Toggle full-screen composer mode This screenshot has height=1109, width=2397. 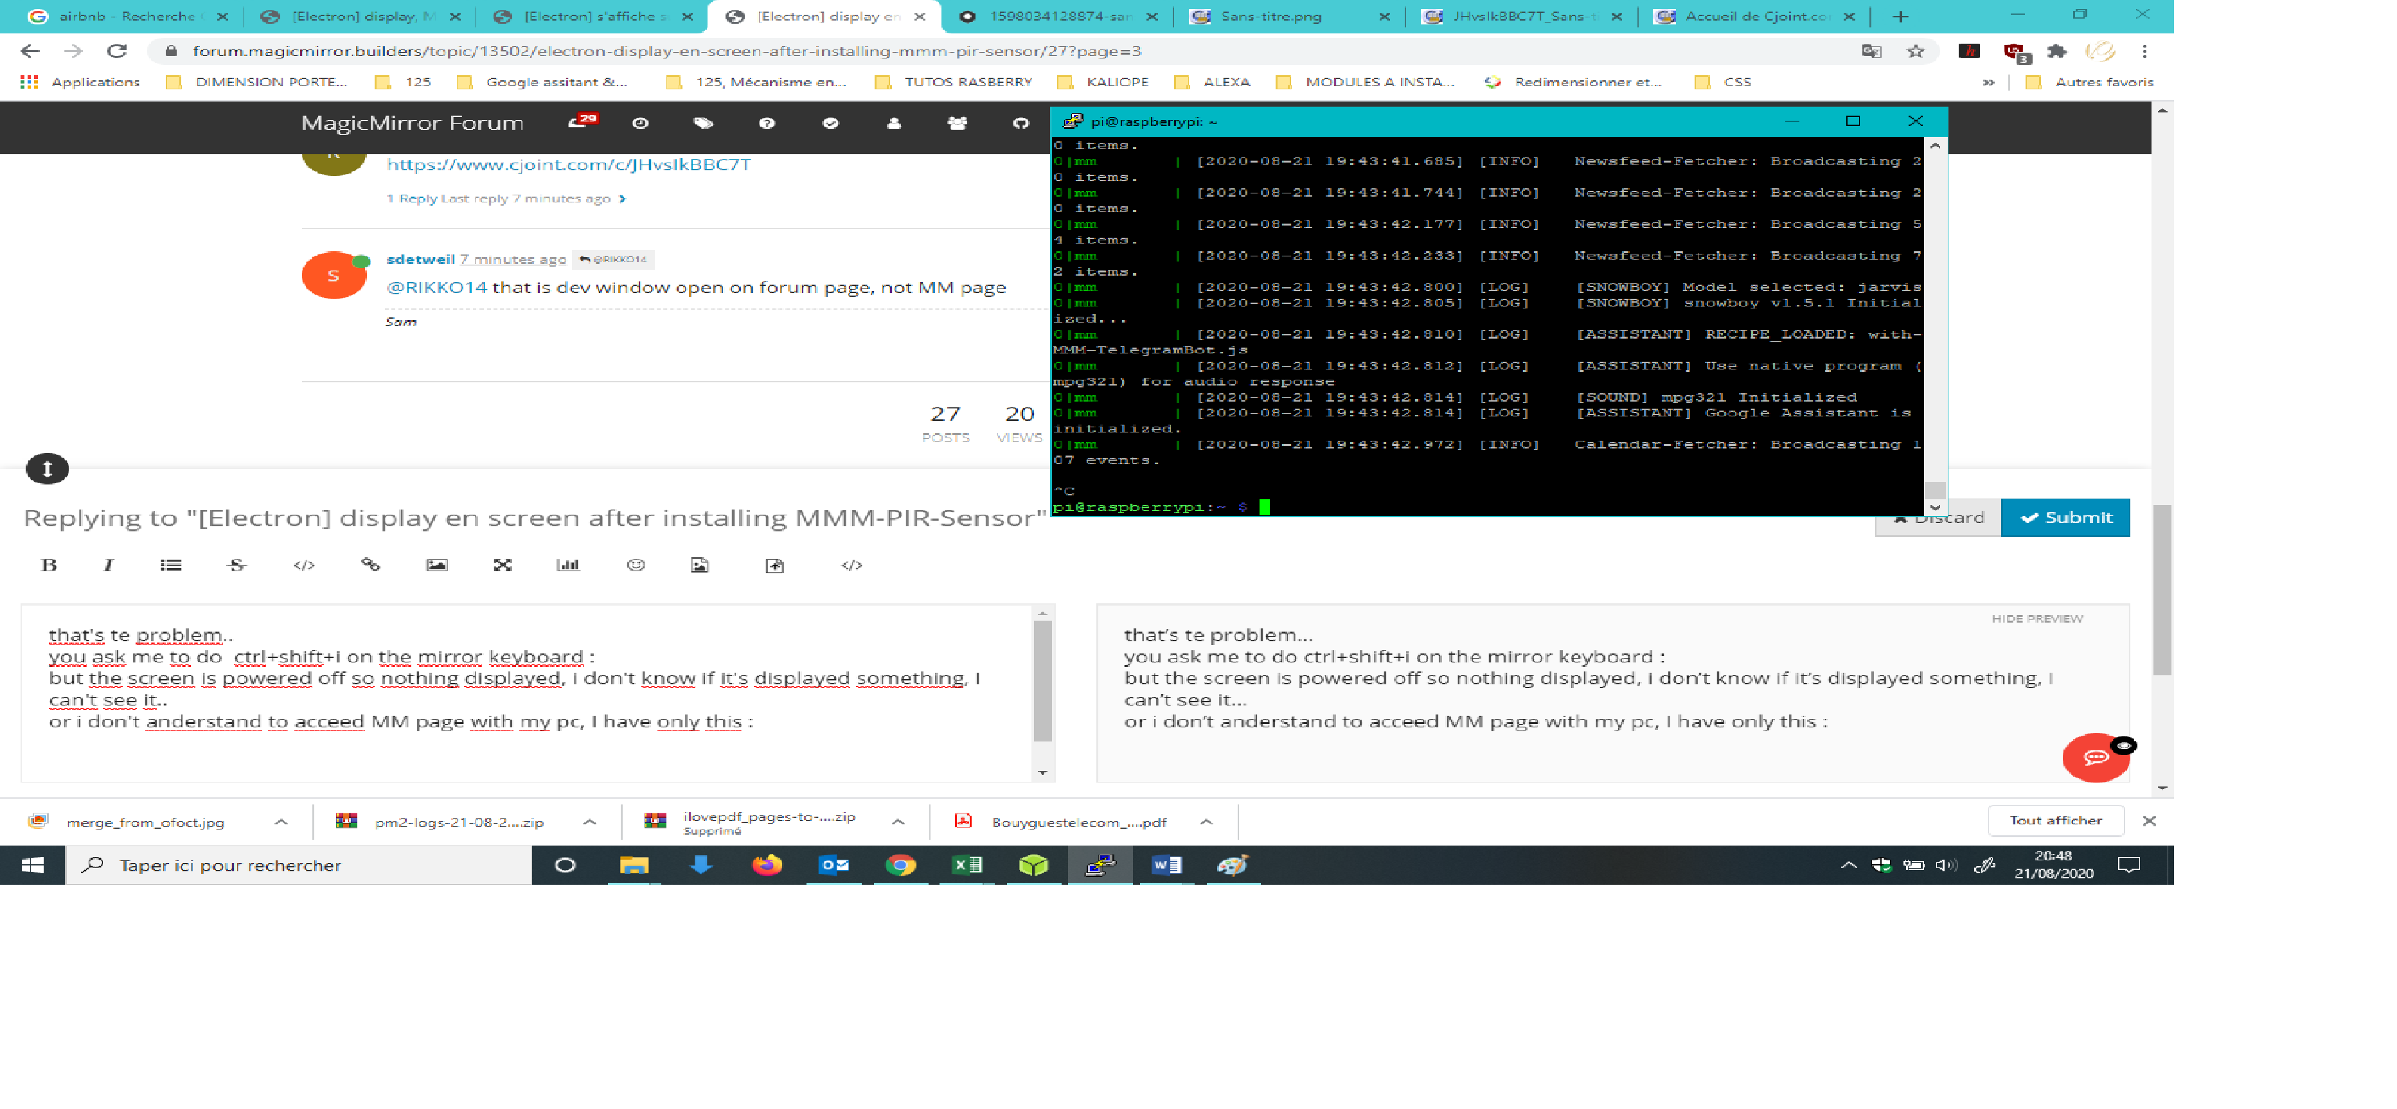[x=503, y=565]
